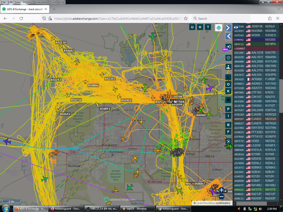Toggle the O button on map
Image resolution: width=283 pixels, height=212 pixels.
(228, 84)
